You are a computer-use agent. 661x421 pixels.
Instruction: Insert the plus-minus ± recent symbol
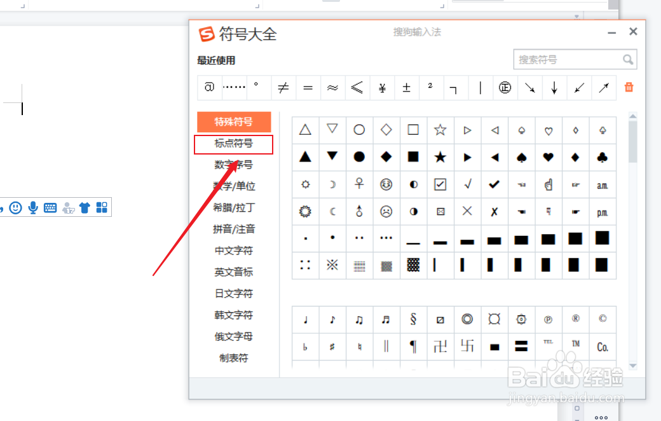[x=406, y=88]
